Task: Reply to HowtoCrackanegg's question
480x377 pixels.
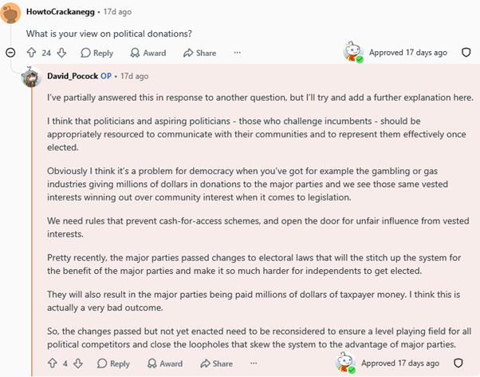Action: pos(96,53)
